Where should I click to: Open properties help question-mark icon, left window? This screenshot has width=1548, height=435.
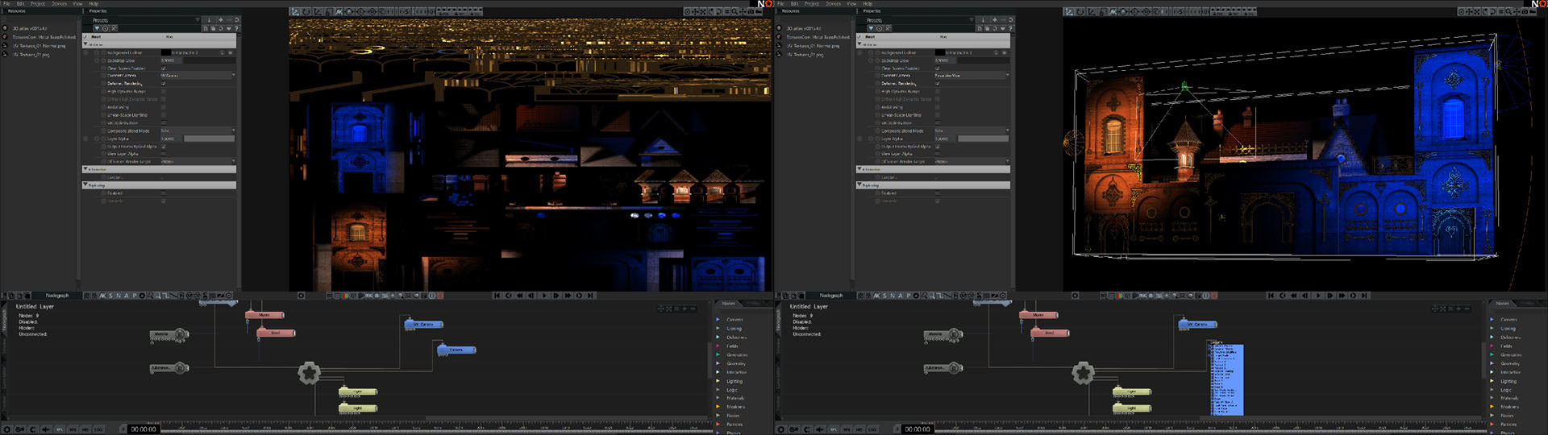pos(235,28)
